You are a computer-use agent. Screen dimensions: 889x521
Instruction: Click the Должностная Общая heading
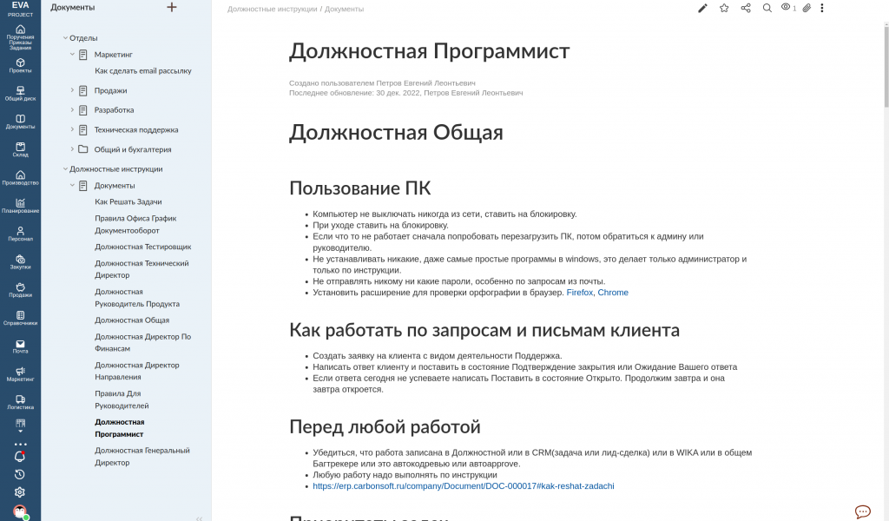pyautogui.click(x=396, y=133)
